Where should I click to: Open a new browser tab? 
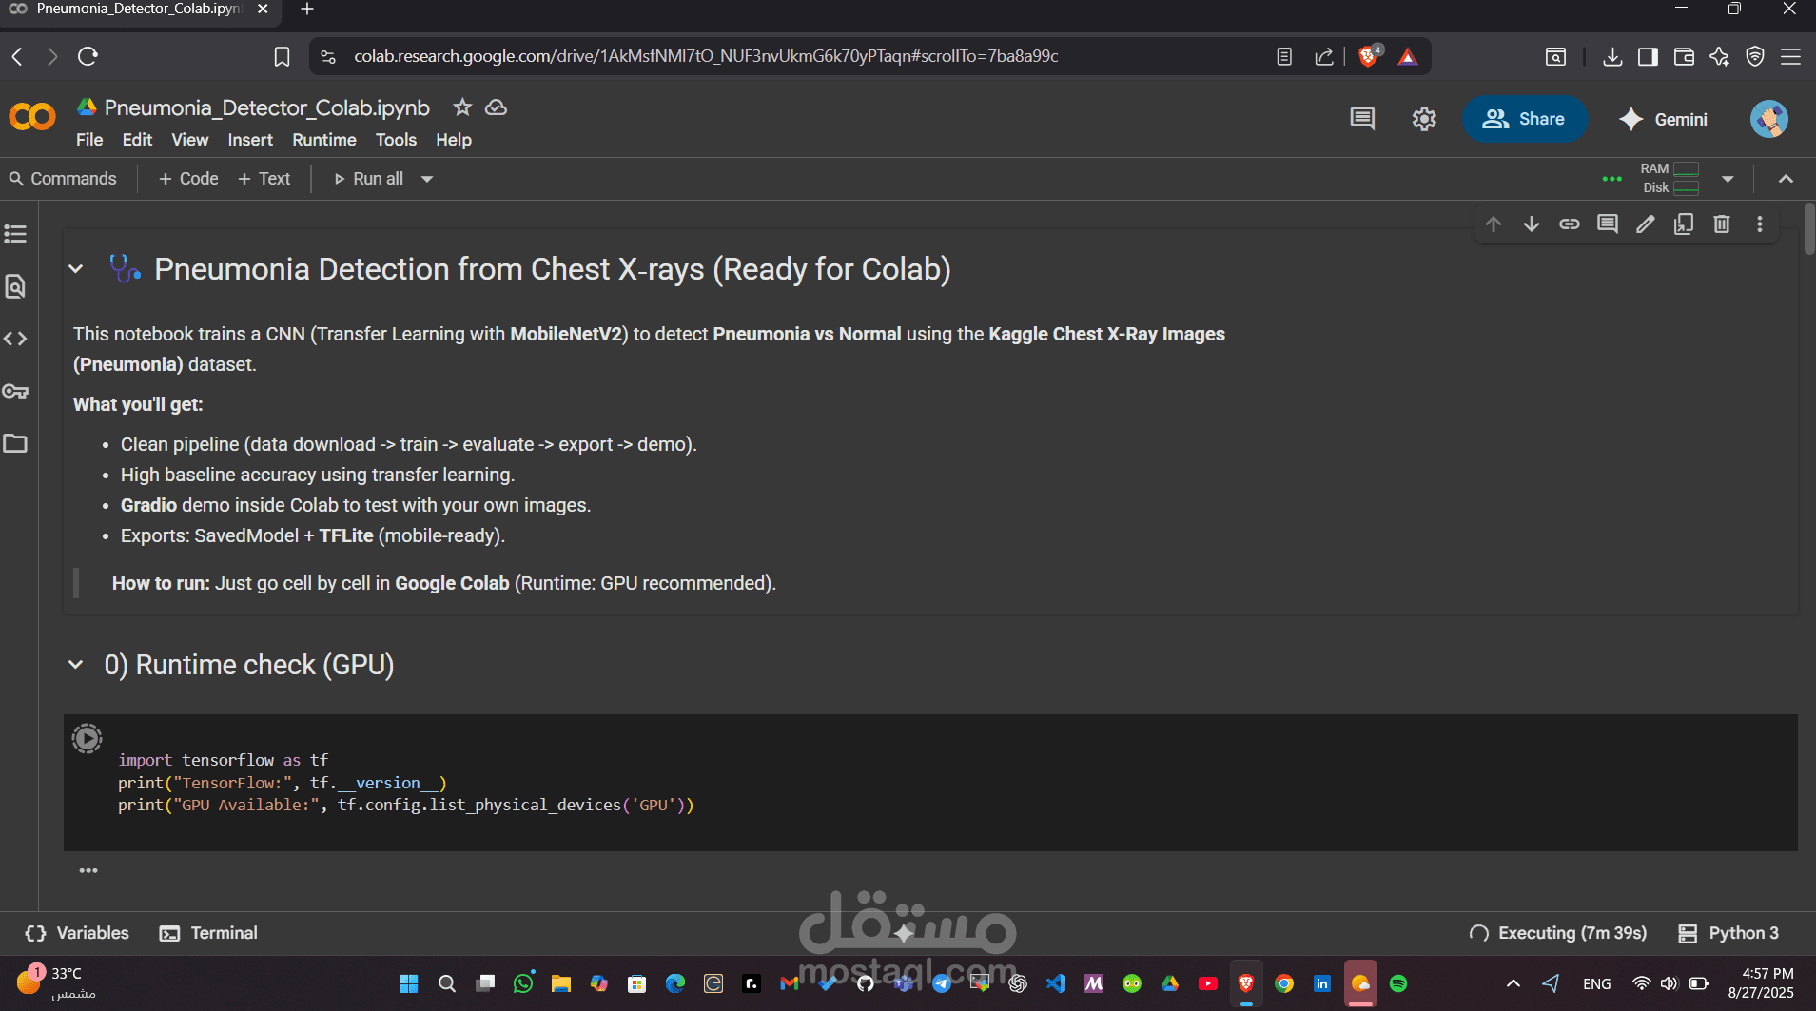(306, 10)
